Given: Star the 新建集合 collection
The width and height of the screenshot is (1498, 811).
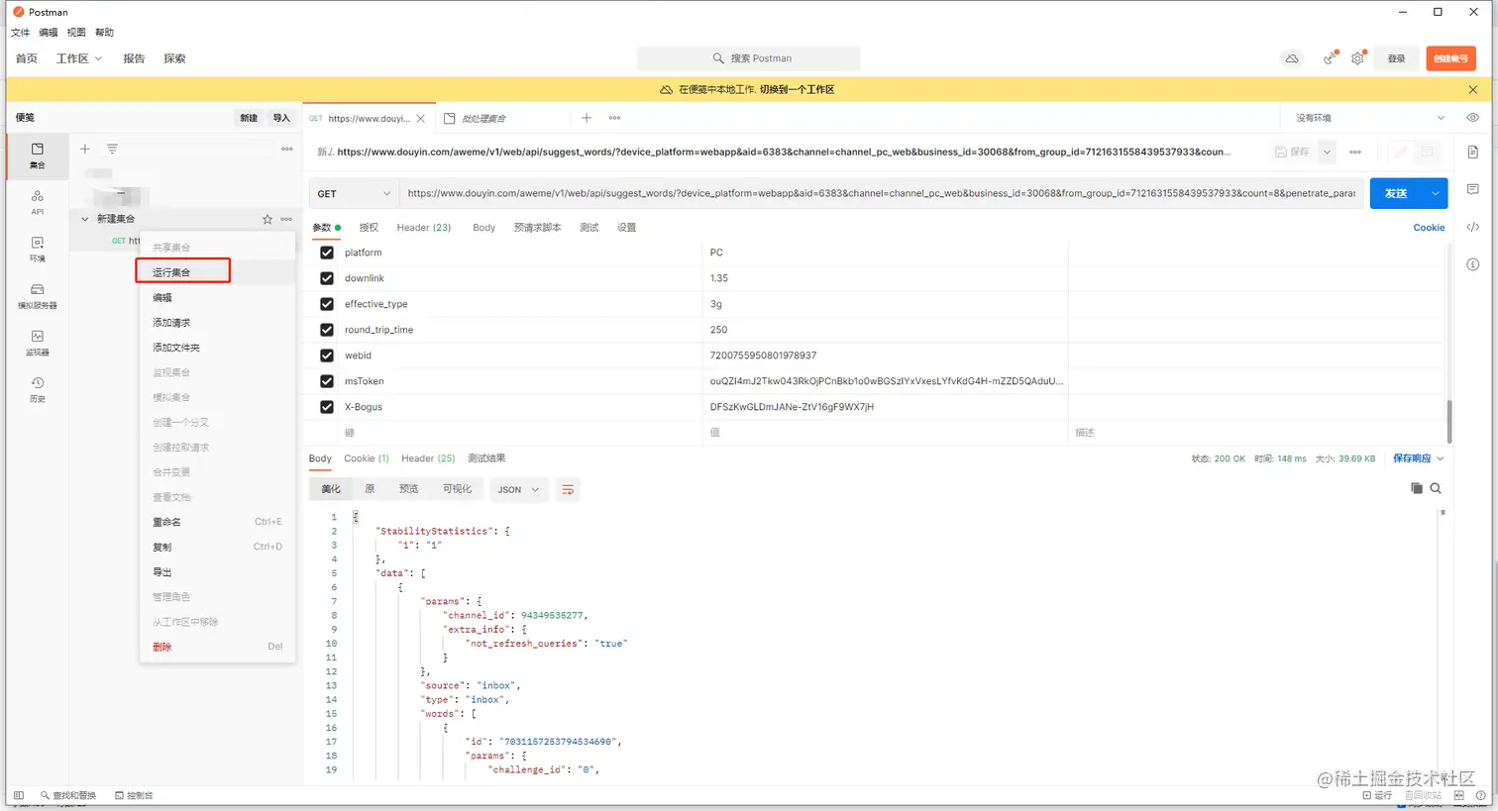Looking at the screenshot, I should click(267, 219).
